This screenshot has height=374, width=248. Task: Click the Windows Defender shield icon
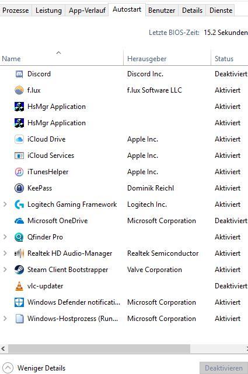[x=19, y=302]
